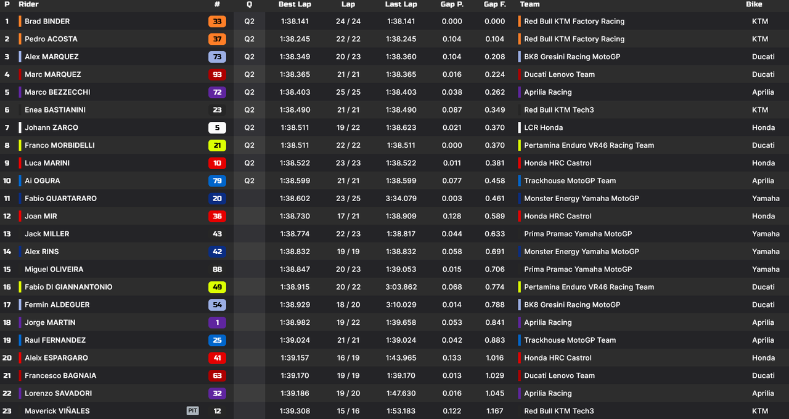This screenshot has width=789, height=419.
Task: Click Aldeguer's last lap 3:10.029
Action: pyautogui.click(x=401, y=305)
